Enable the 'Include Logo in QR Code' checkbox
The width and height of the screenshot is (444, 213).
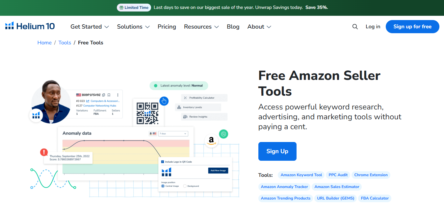pos(162,162)
